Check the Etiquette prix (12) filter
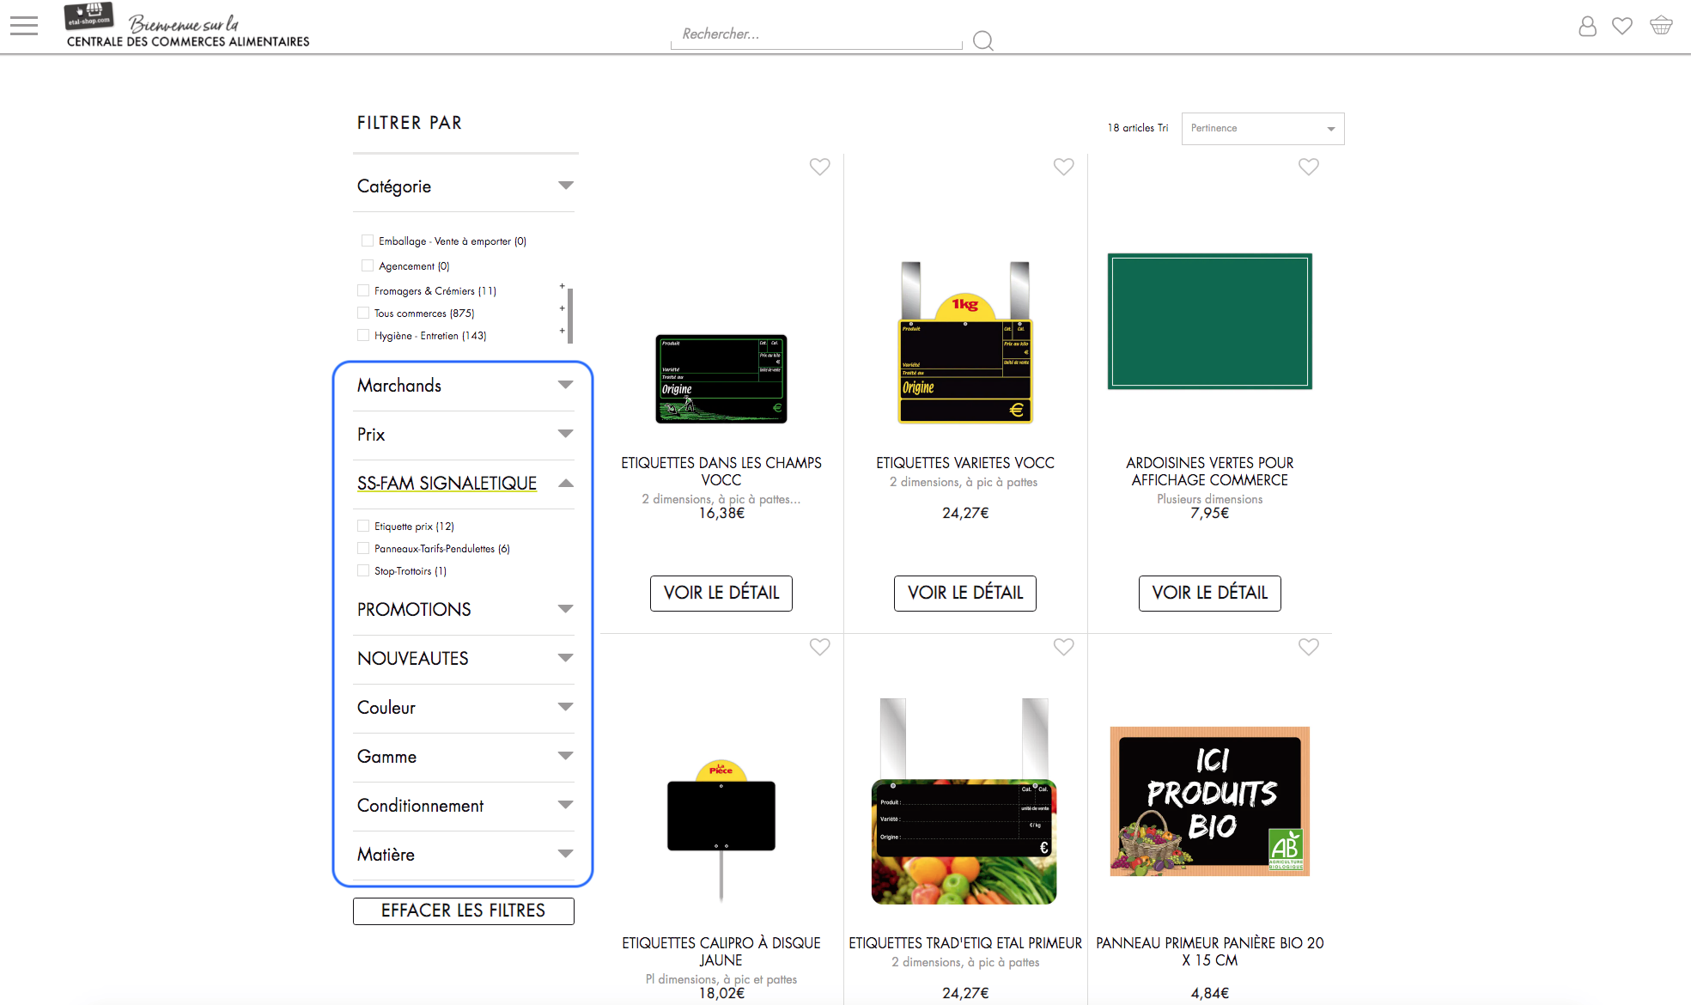1691x1005 pixels. (363, 526)
